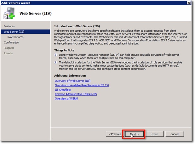
Task: Select the Role Services step
Action: coord(15,37)
